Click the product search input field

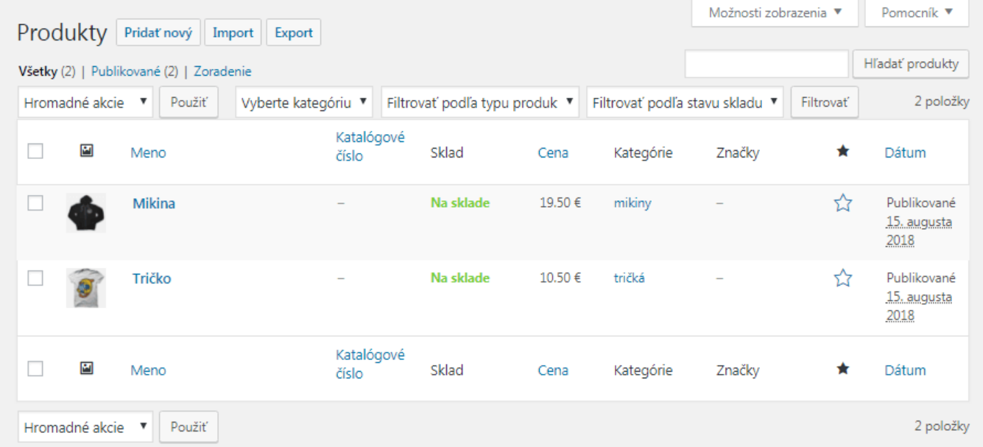click(x=767, y=64)
